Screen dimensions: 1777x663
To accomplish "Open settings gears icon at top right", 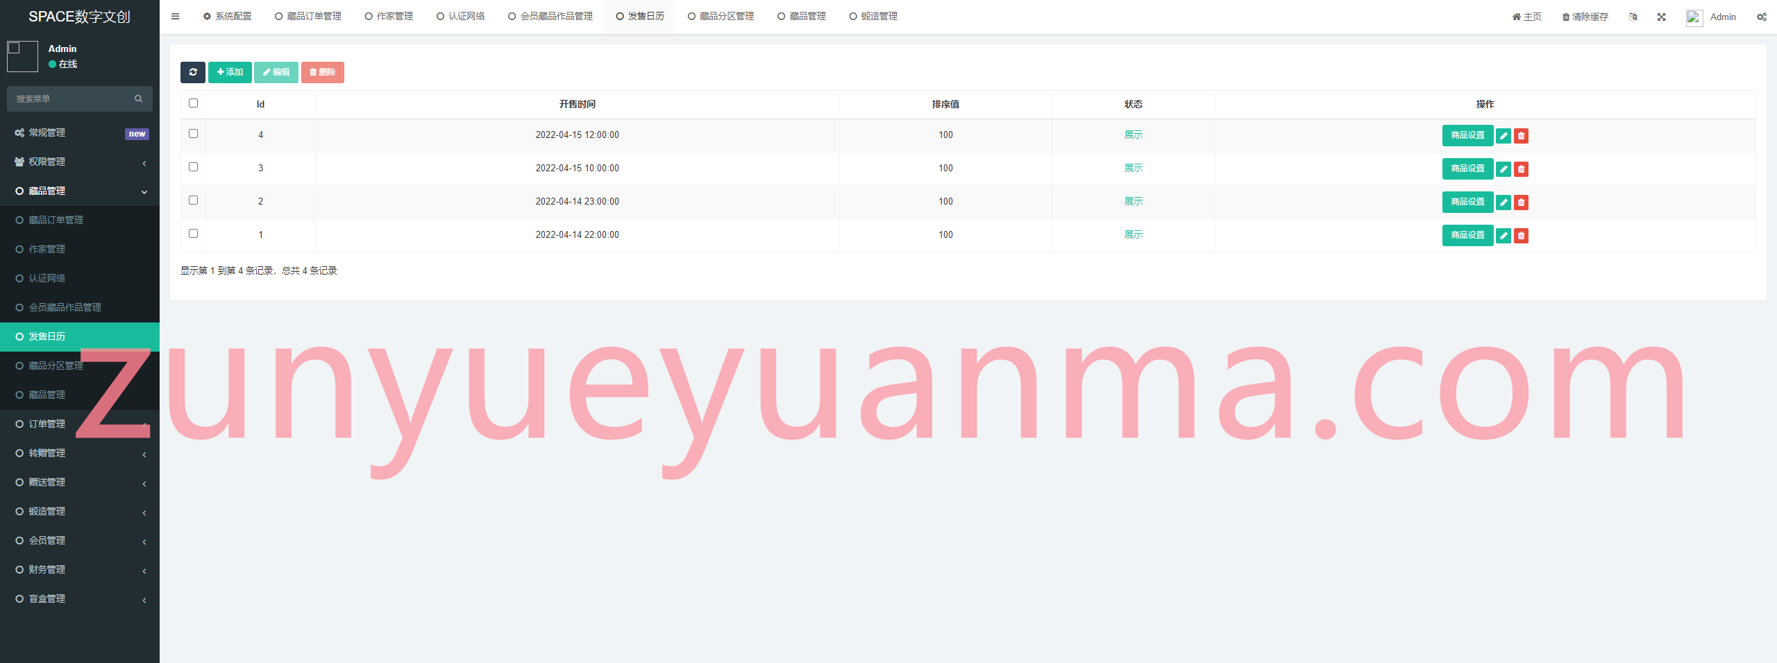I will pyautogui.click(x=1761, y=17).
